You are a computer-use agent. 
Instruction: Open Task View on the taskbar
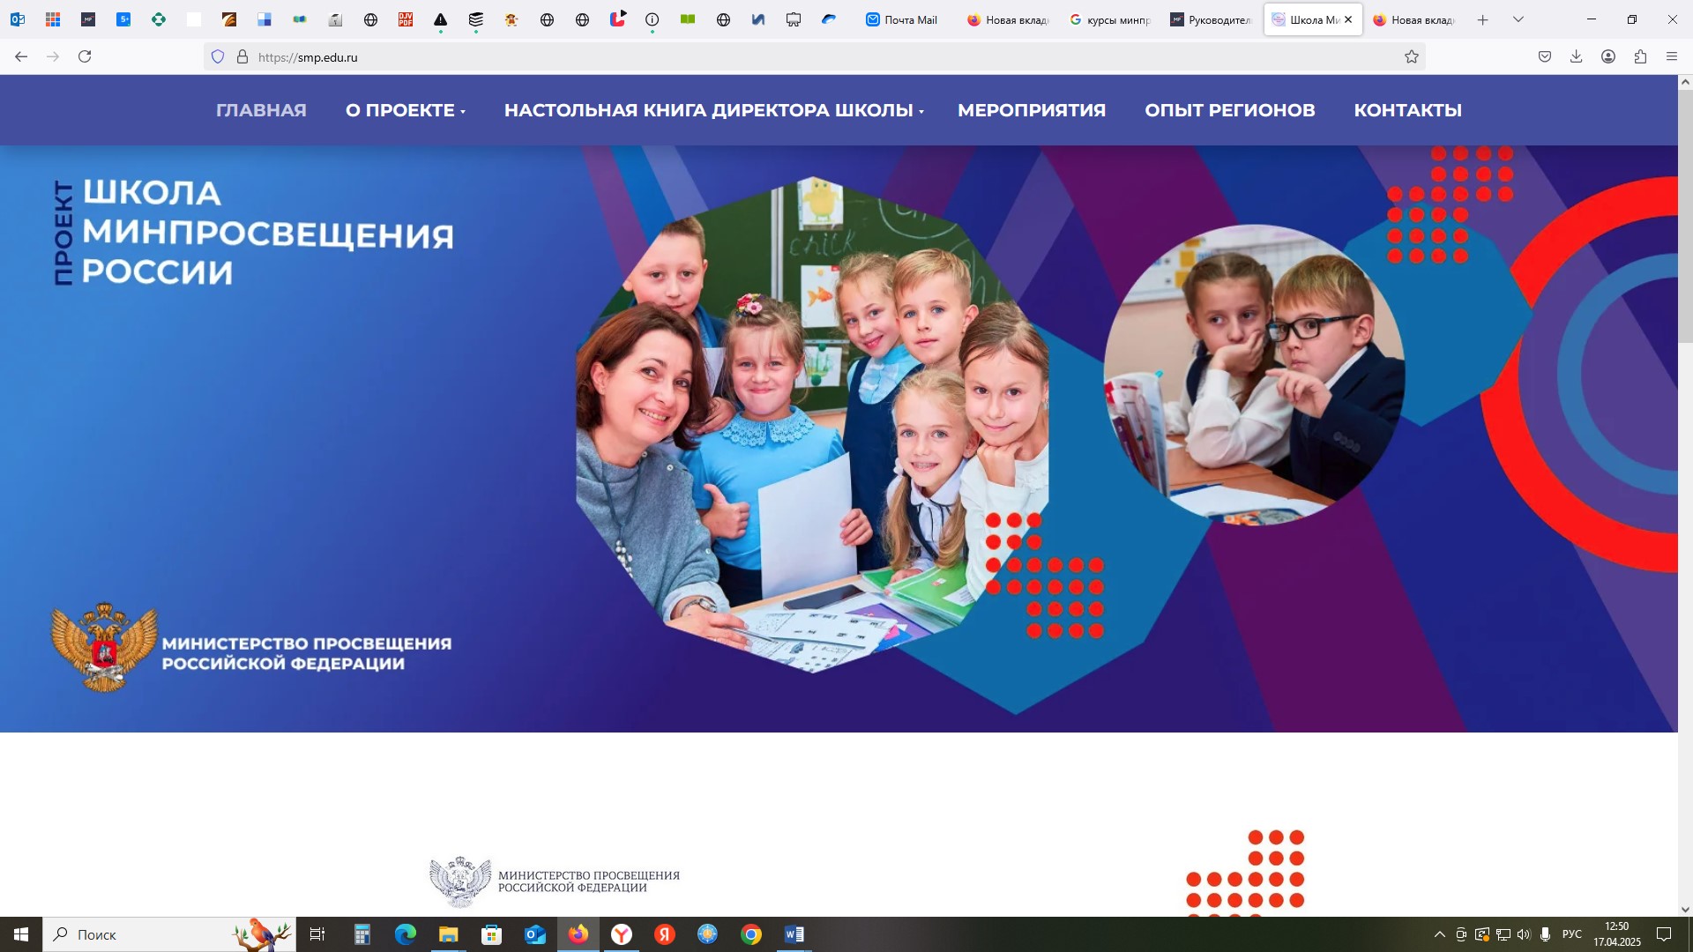tap(317, 934)
